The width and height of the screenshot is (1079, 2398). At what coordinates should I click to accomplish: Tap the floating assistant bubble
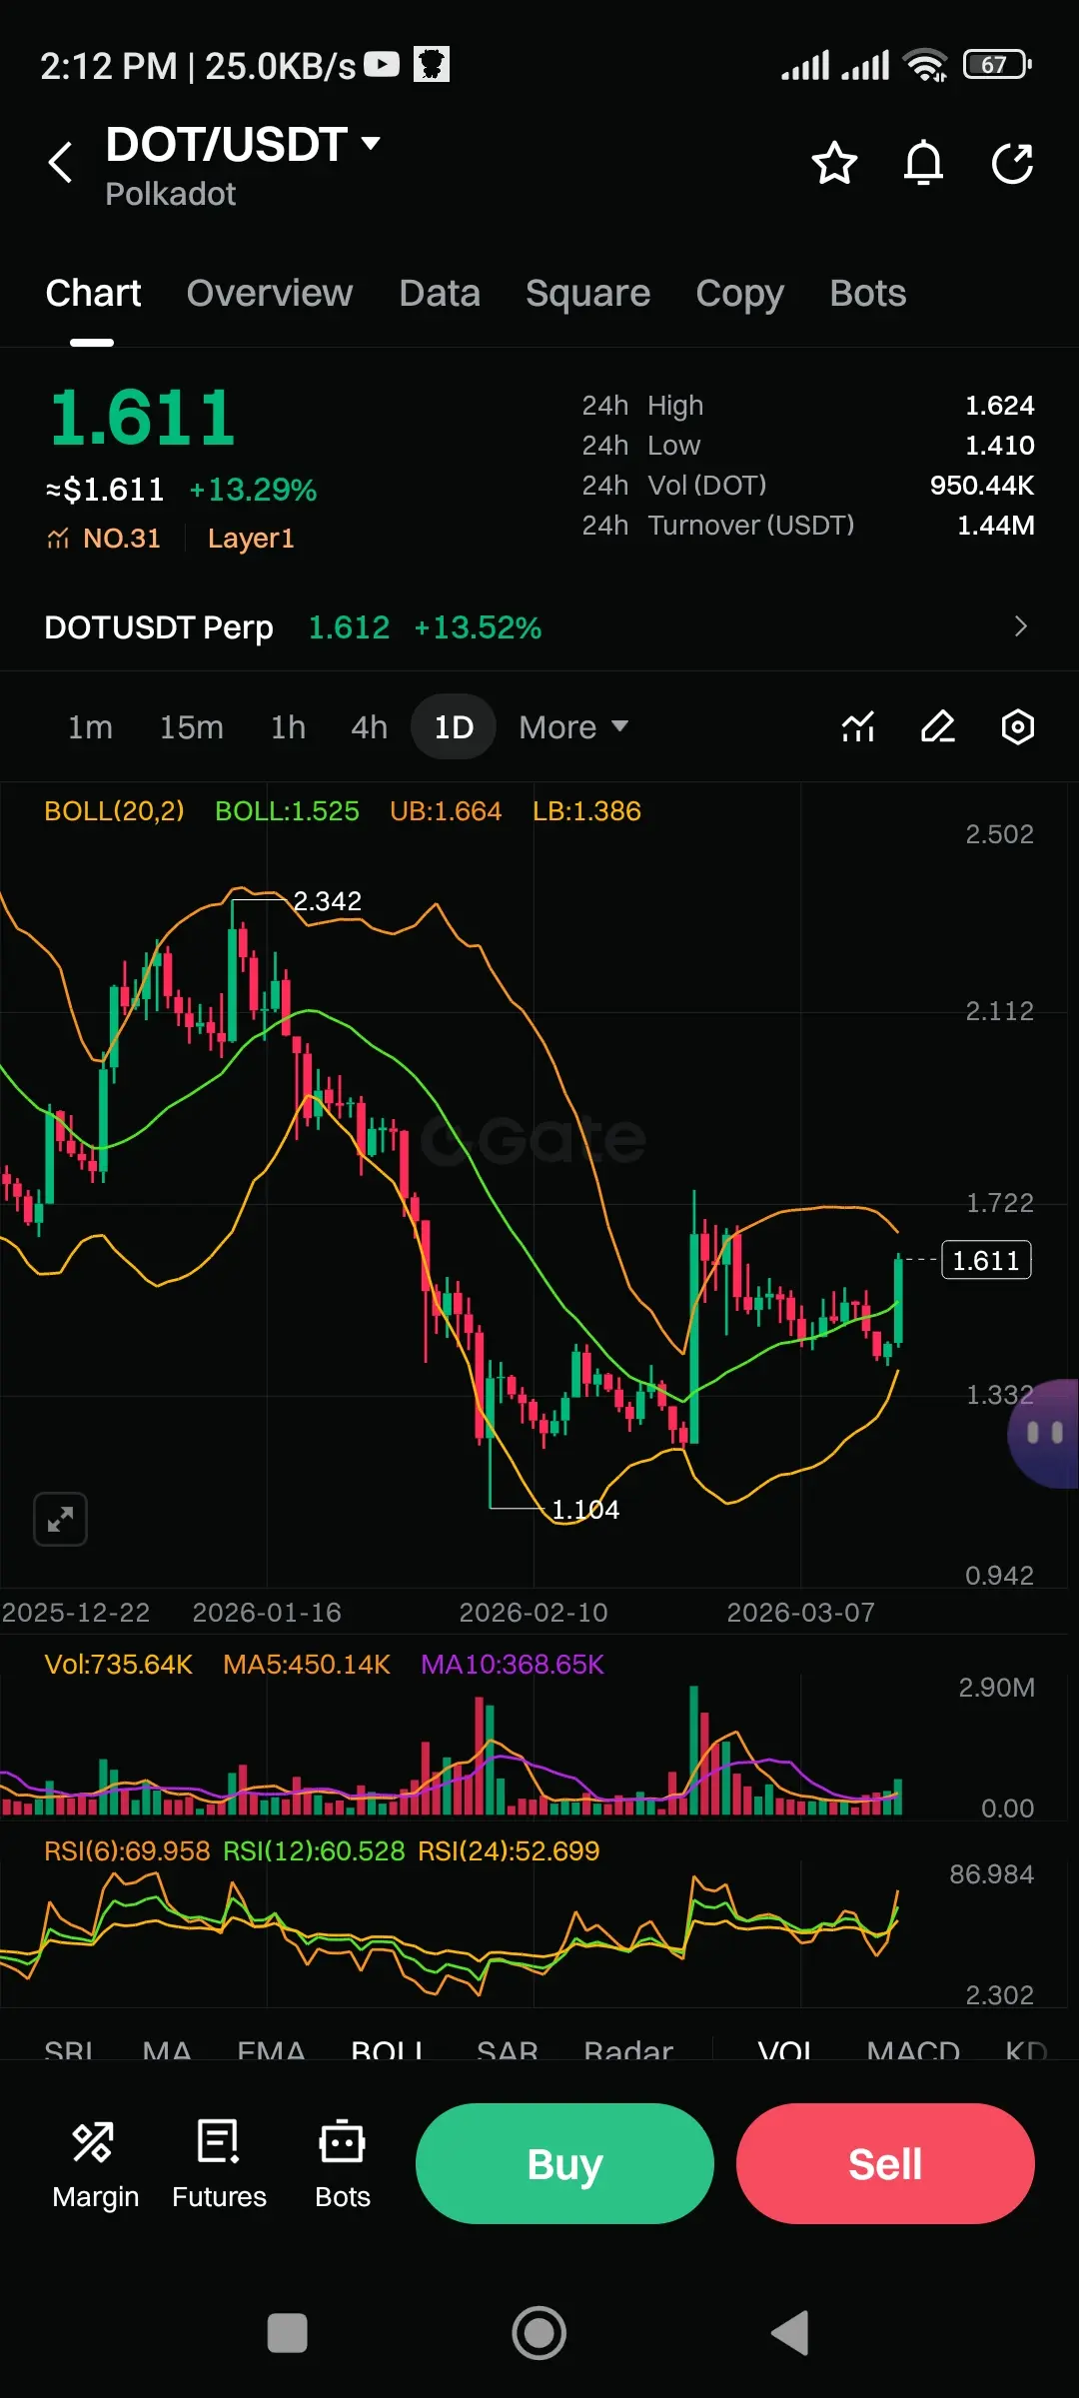tap(1044, 1434)
